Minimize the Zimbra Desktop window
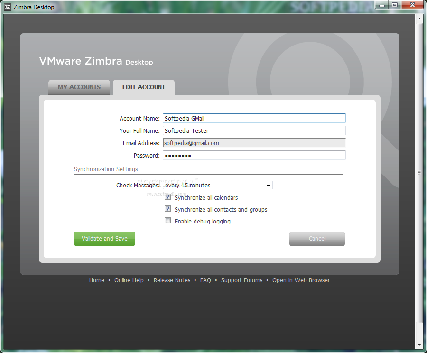This screenshot has width=427, height=353. 382,5
